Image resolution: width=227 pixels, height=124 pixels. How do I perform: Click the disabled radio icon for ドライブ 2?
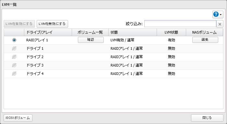(14, 57)
